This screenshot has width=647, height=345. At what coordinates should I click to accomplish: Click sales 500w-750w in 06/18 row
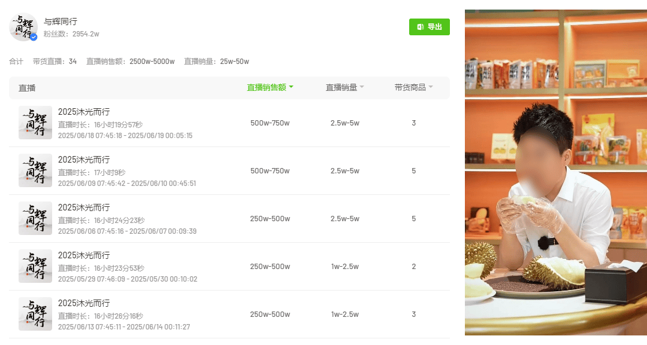coord(270,123)
